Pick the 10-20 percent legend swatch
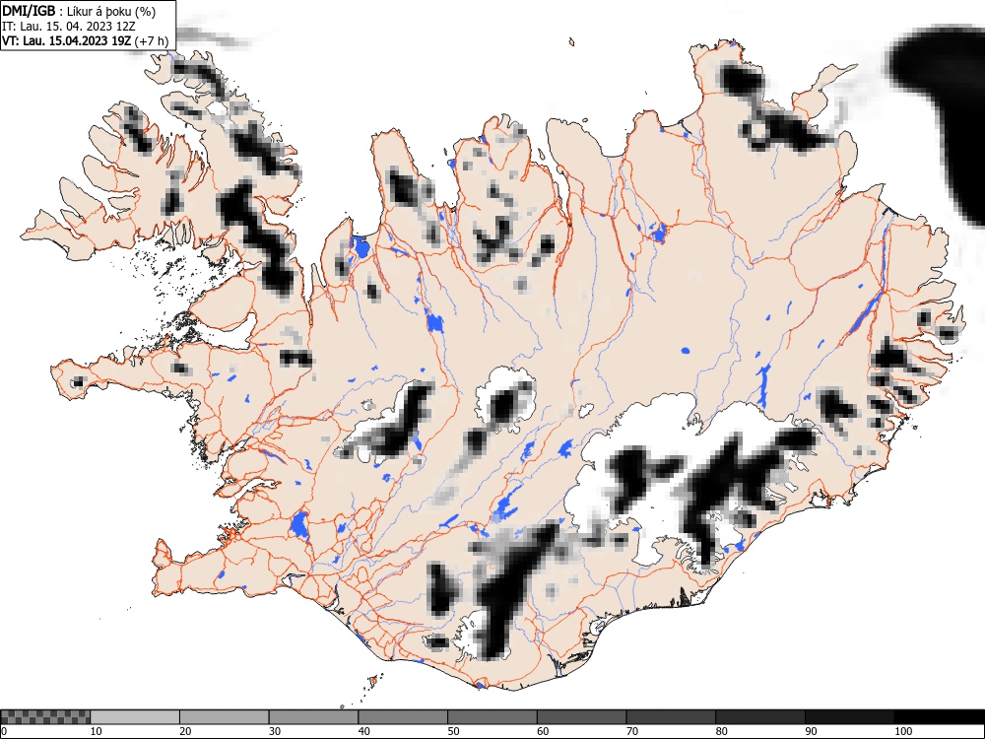The height and width of the screenshot is (739, 985). click(135, 717)
